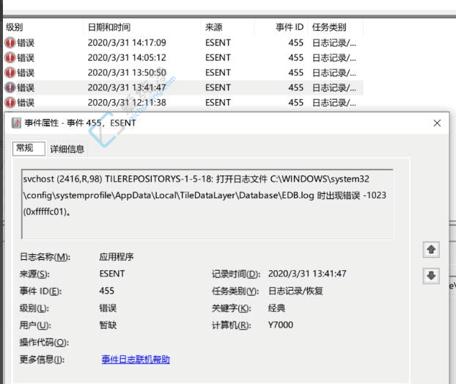Sort by the 级别 column header
456x384 pixels.
44,27
